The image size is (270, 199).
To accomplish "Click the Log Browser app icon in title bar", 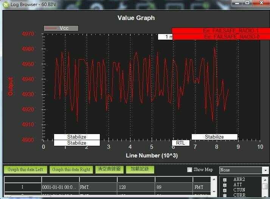I will pos(4,3).
